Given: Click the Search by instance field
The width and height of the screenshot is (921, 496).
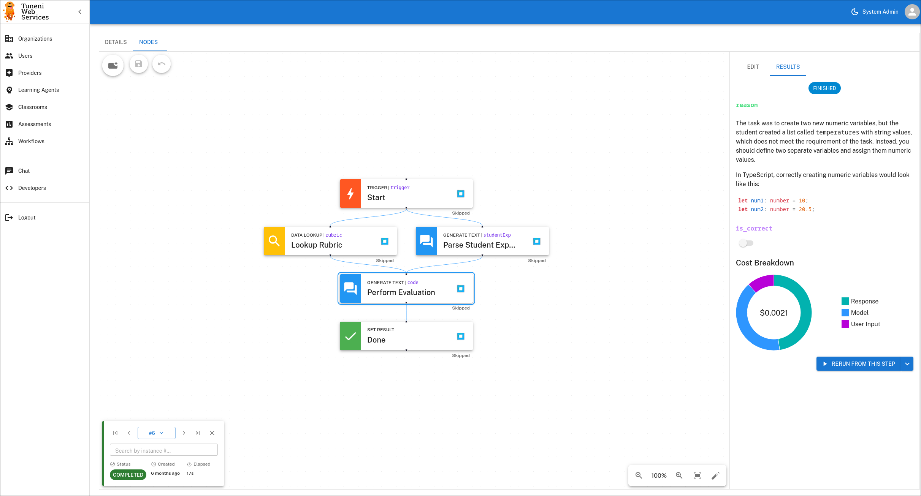Looking at the screenshot, I should coord(163,450).
